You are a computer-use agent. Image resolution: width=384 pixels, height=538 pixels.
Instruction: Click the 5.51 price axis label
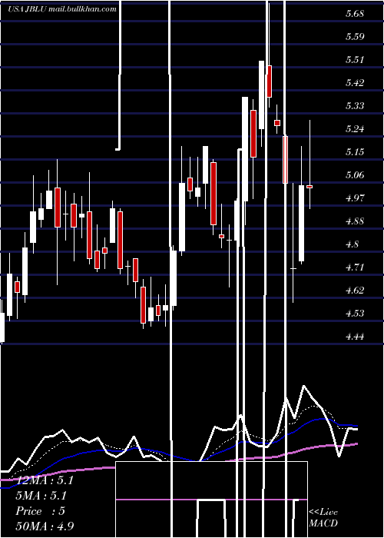click(x=355, y=60)
